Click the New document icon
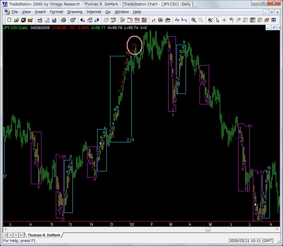283x246 pixels. [9, 20]
